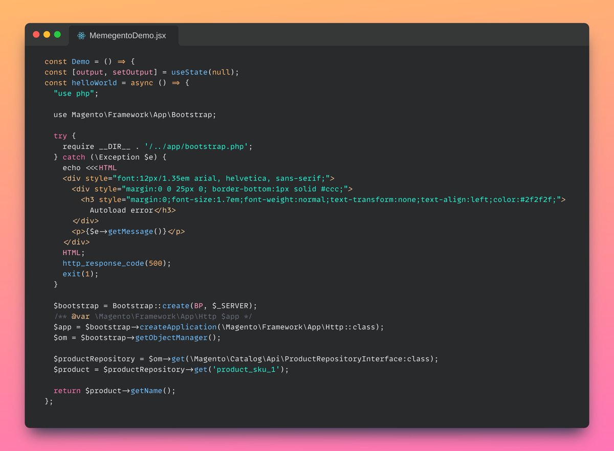The image size is (614, 451).
Task: Select the MemegentoDemo.jsx tab
Action: click(123, 36)
